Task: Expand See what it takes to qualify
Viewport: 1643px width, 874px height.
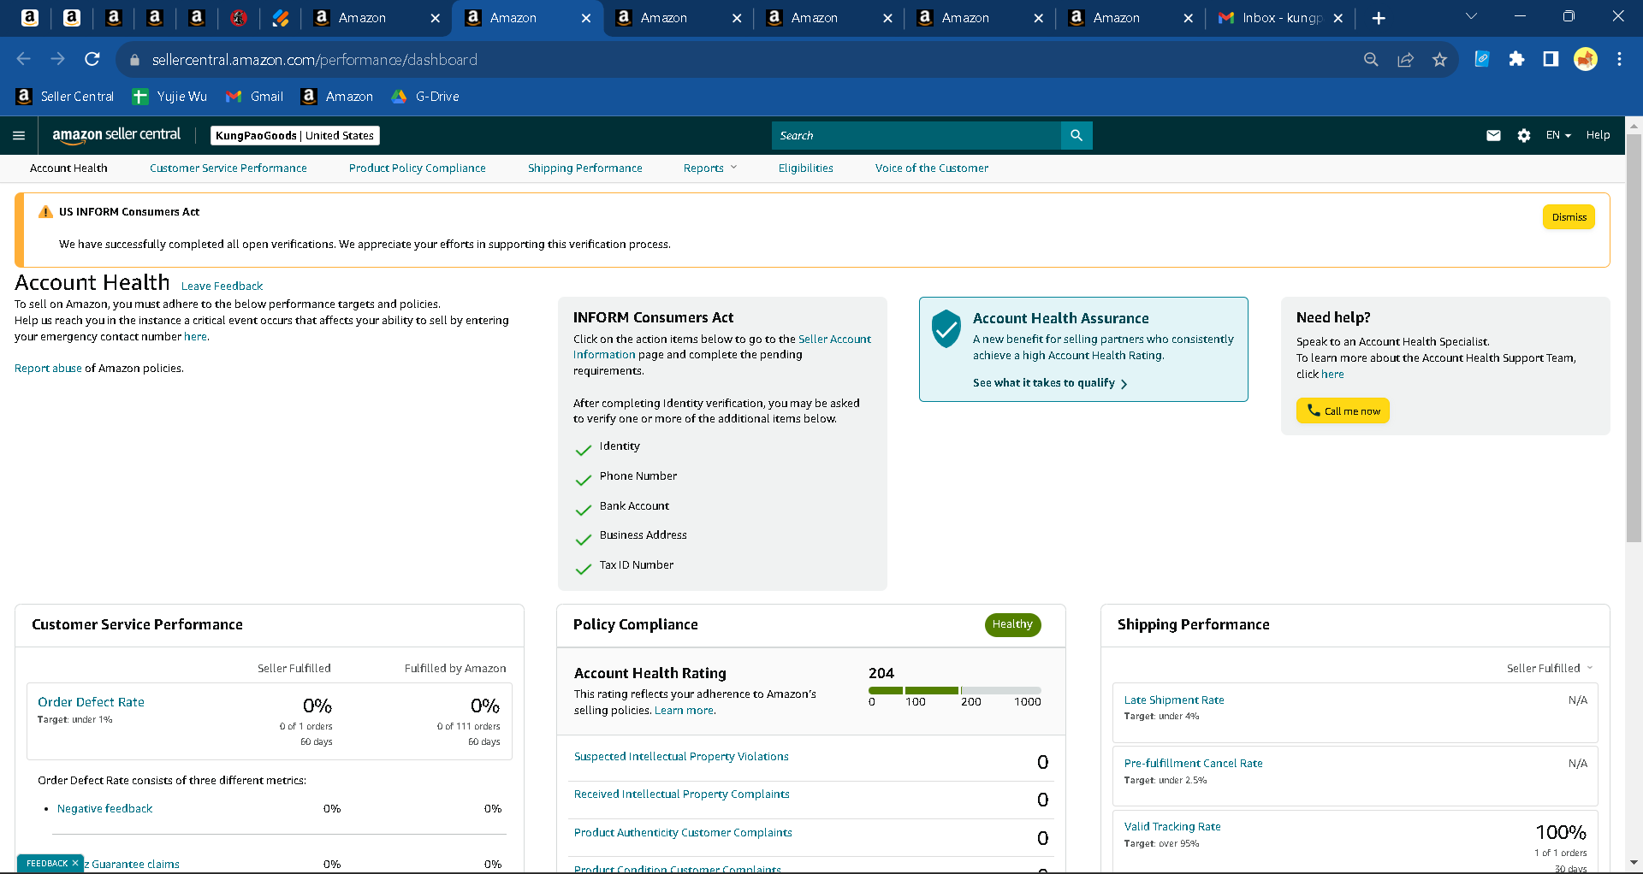Action: 1050,383
